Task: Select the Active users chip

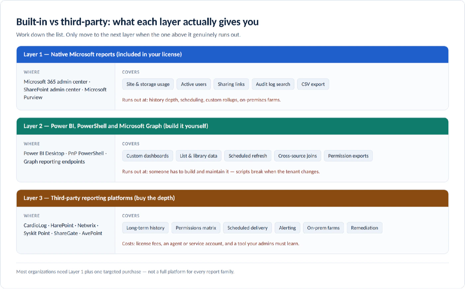Action: [x=194, y=84]
